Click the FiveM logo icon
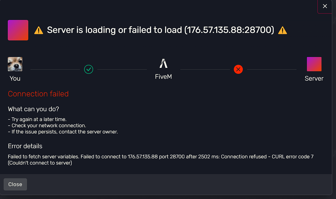The width and height of the screenshot is (336, 199). point(163,64)
